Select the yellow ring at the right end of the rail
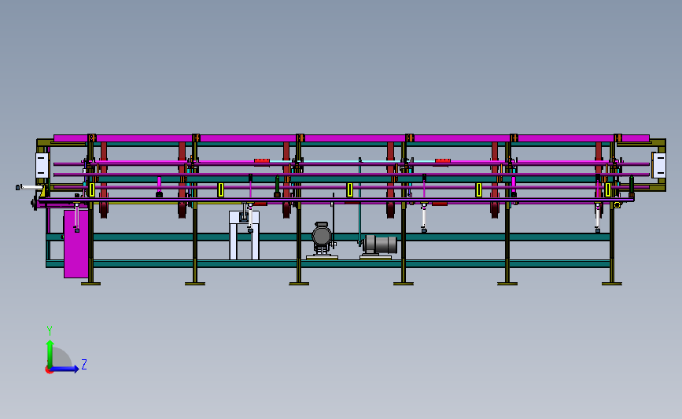Screen dimensions: 682x419 click(617, 204)
